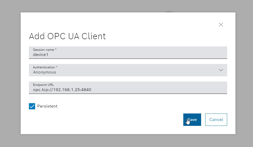253x147 pixels.
Task: Click the Authentication * field label
Action: [x=45, y=67]
